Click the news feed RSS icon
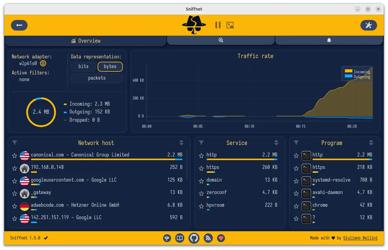388x250 pixels. point(208,238)
